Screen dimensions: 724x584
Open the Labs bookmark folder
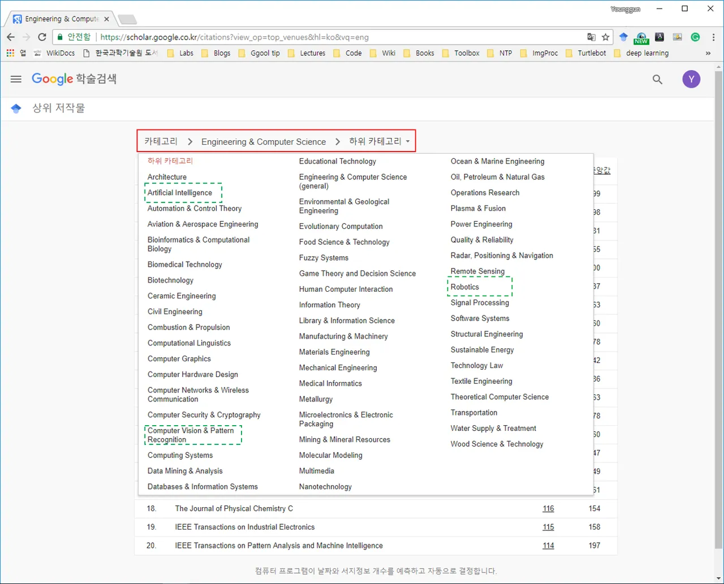coord(180,53)
